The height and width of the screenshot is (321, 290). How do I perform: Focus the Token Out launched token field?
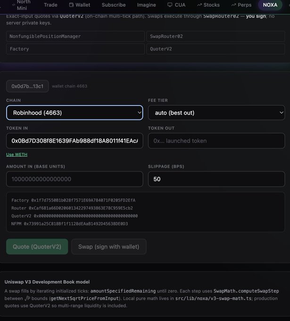click(216, 141)
